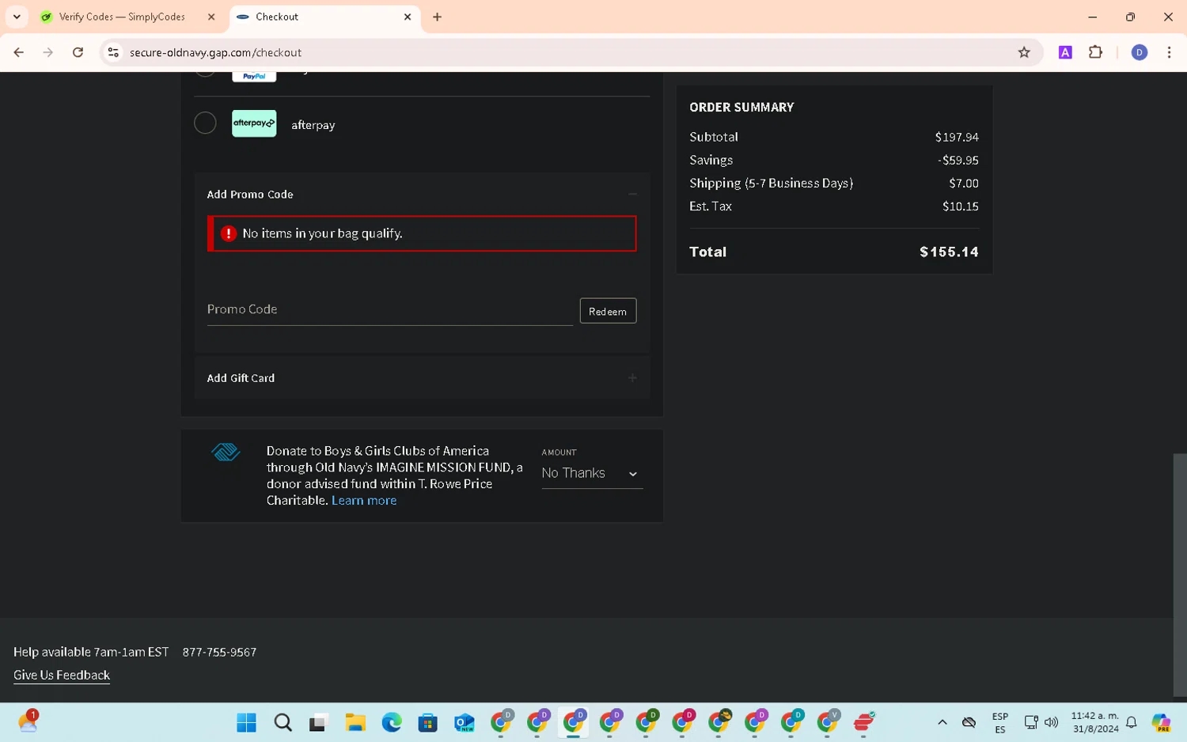Click the afterpay logo icon
Image resolution: width=1187 pixels, height=742 pixels.
(254, 123)
